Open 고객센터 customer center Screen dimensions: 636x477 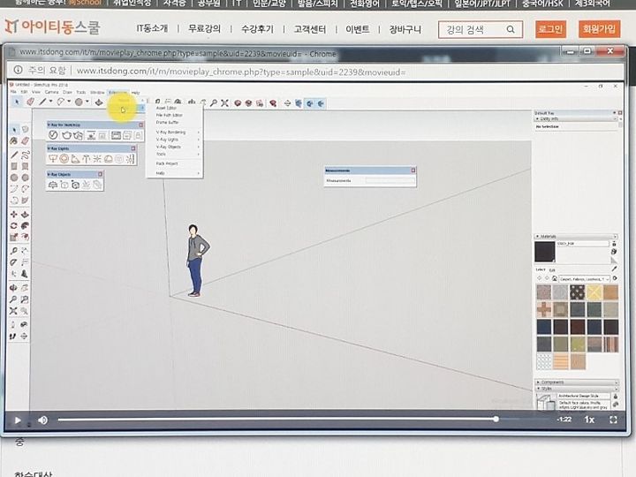click(x=309, y=29)
